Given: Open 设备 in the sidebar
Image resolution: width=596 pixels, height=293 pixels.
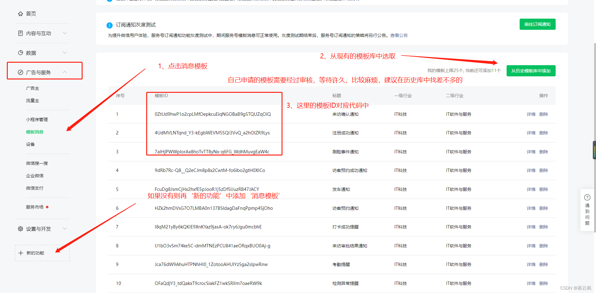Looking at the screenshot, I should [30, 145].
